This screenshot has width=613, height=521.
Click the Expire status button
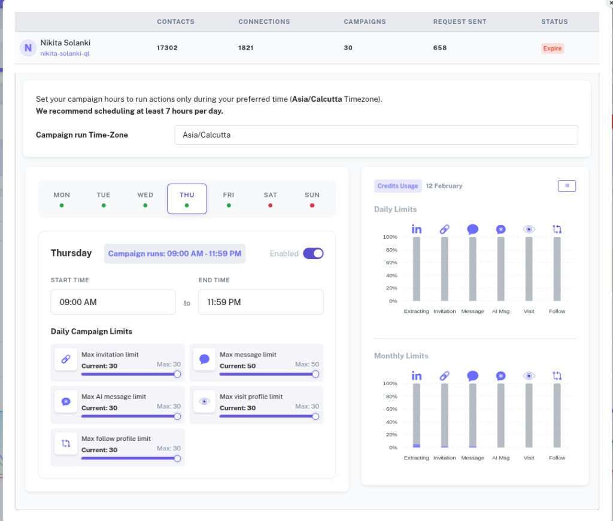click(x=551, y=47)
